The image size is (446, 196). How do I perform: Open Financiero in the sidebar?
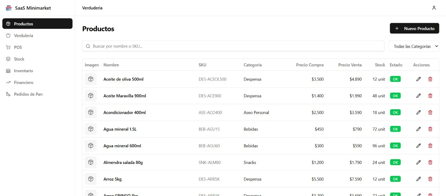click(37, 82)
